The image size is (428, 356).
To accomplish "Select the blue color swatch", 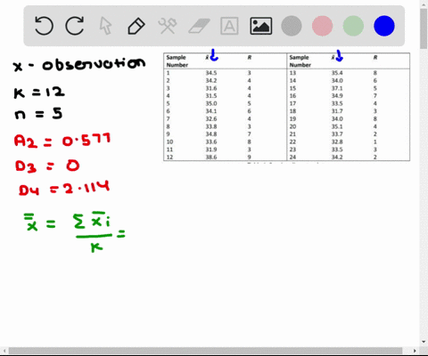I will coord(384,26).
